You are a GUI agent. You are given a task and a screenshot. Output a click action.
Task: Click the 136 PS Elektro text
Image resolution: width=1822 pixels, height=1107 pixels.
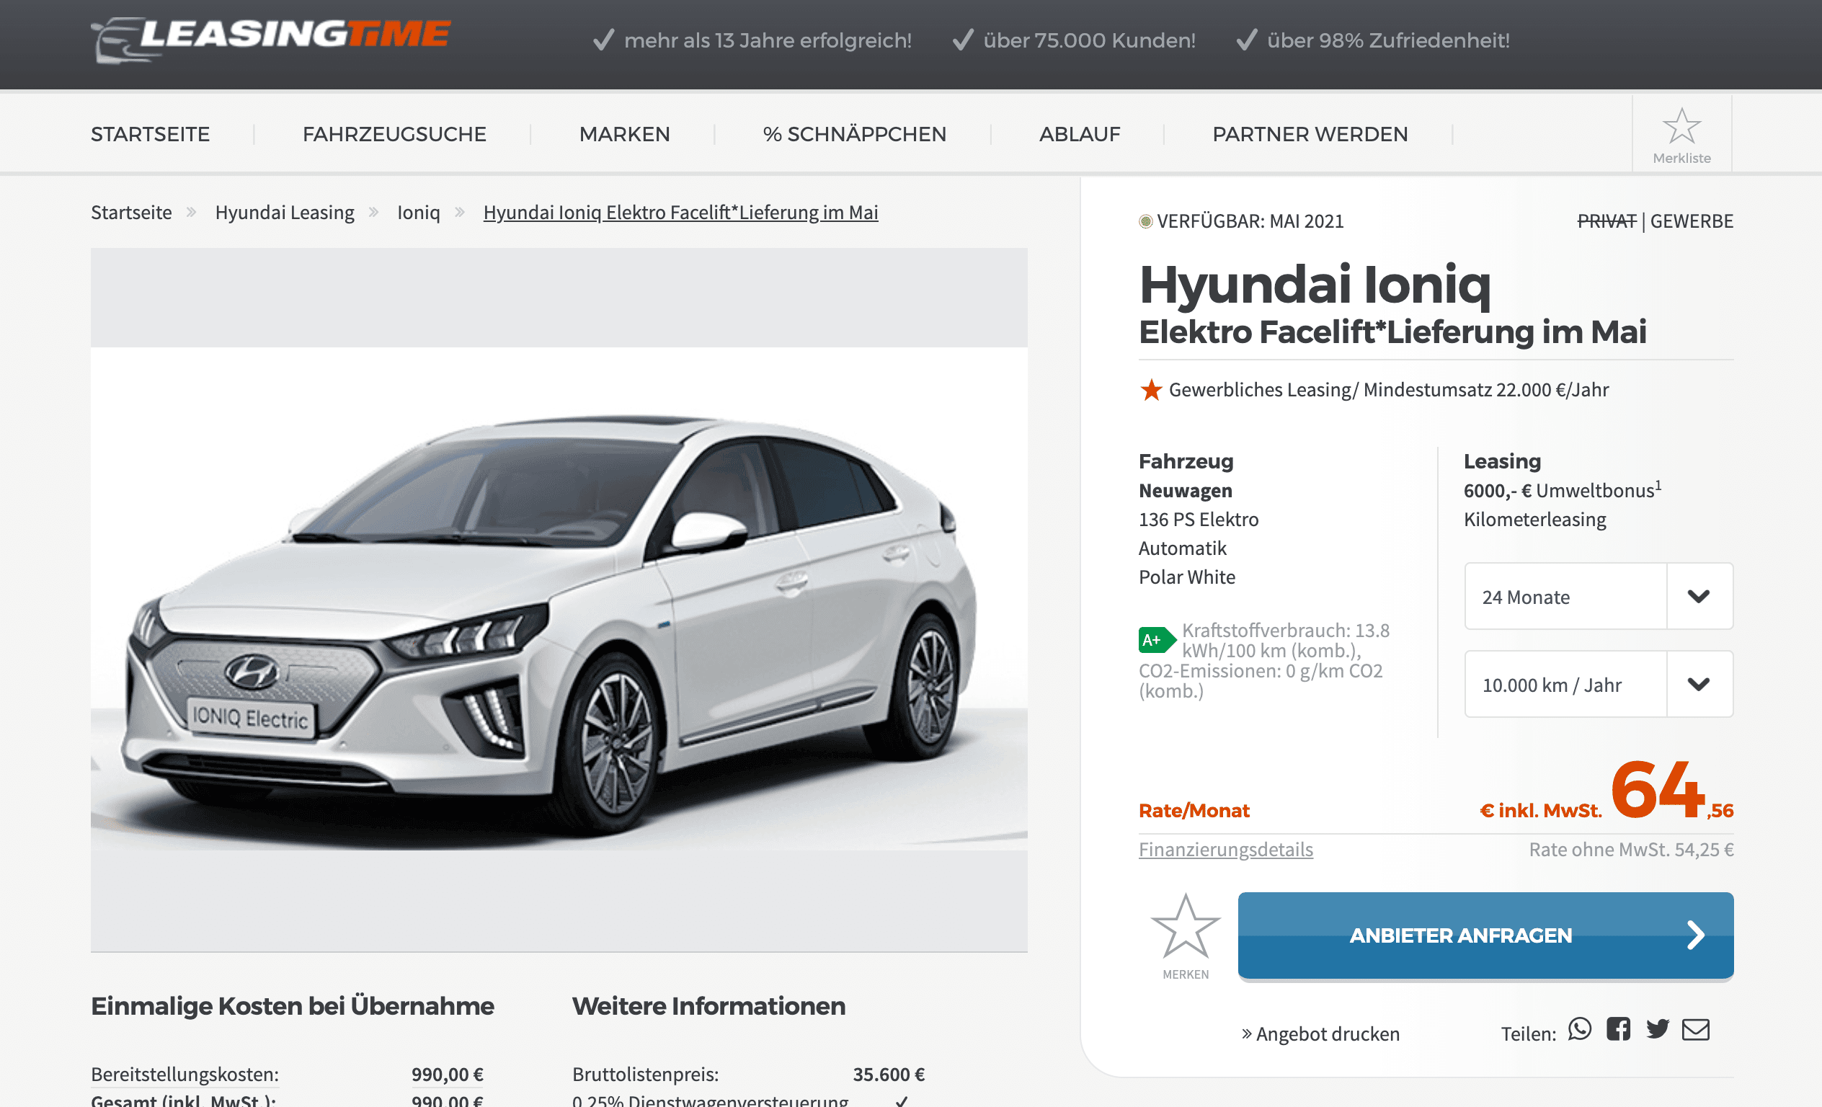tap(1199, 520)
